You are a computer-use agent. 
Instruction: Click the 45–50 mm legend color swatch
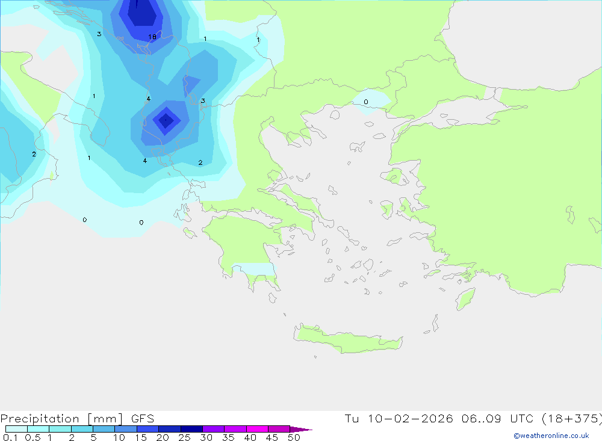(279, 429)
